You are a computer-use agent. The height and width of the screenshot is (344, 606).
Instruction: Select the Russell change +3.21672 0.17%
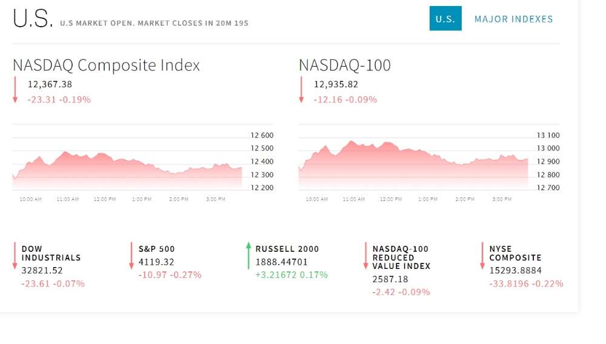(x=291, y=275)
